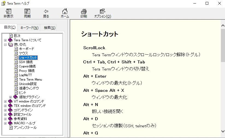Click the page icon beside 透過ウィンドウ
This screenshot has height=138, width=225.
(x=16, y=88)
